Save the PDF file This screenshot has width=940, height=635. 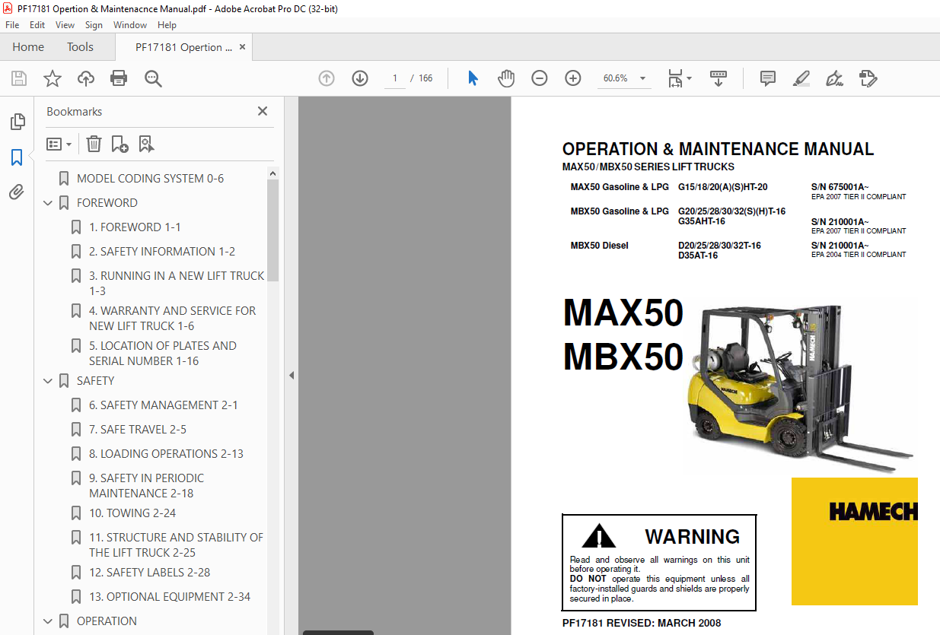[19, 78]
